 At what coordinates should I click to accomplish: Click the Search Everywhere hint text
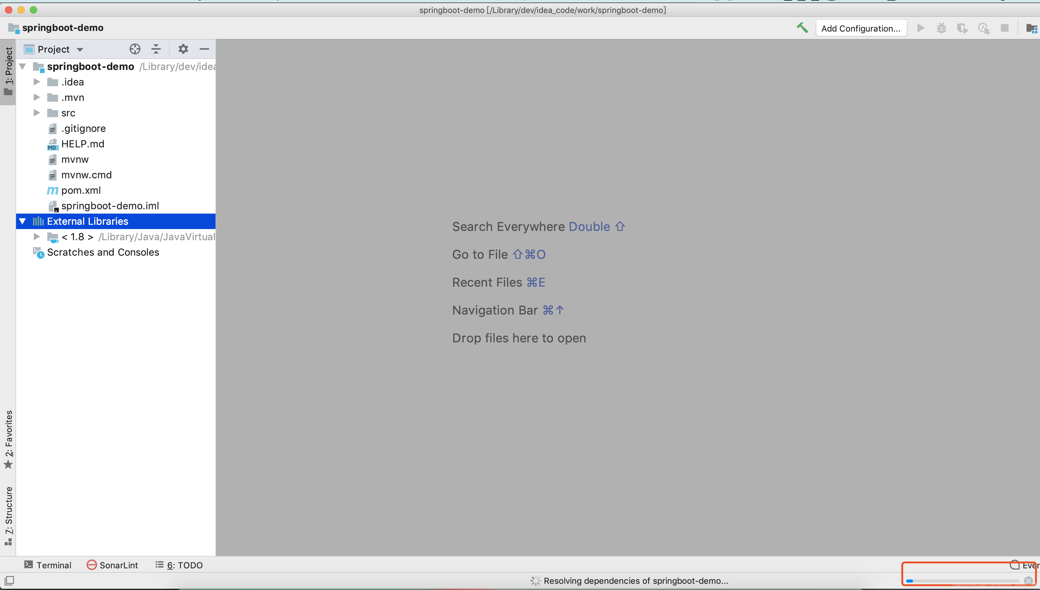click(x=508, y=227)
